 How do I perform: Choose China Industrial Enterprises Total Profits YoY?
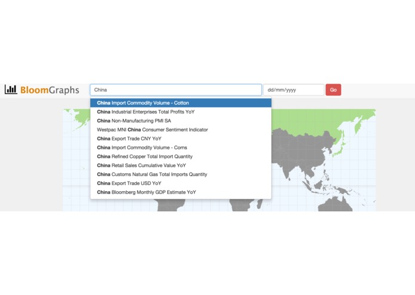click(181, 112)
